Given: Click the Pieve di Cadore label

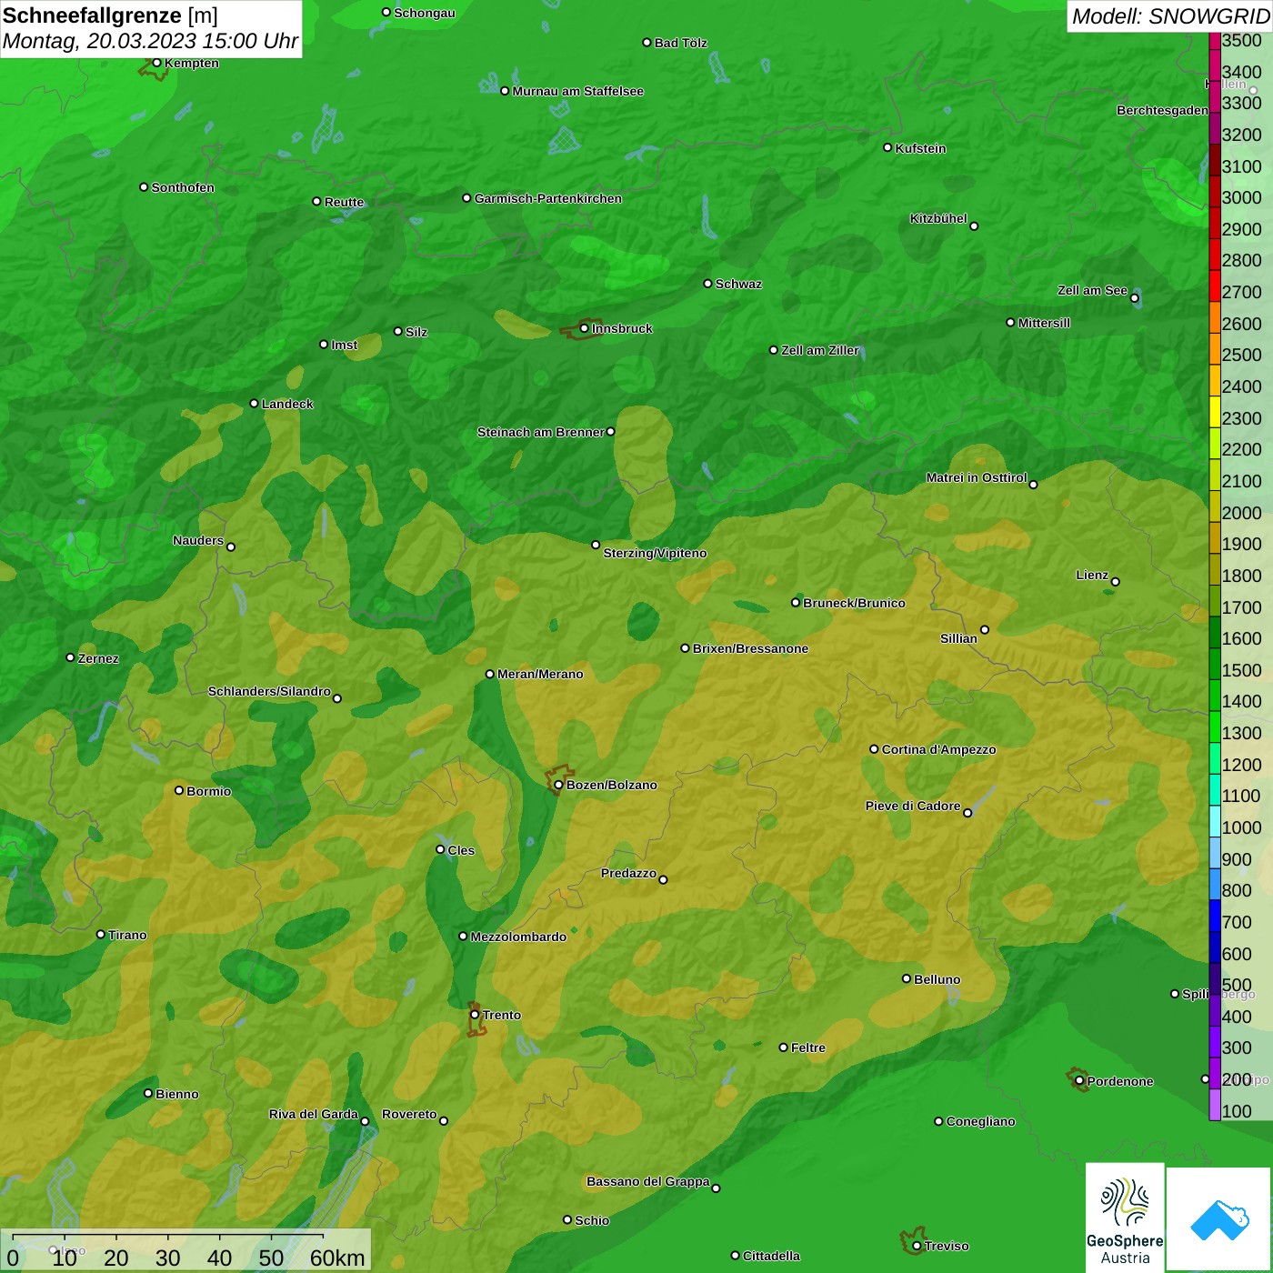Looking at the screenshot, I should click(913, 806).
